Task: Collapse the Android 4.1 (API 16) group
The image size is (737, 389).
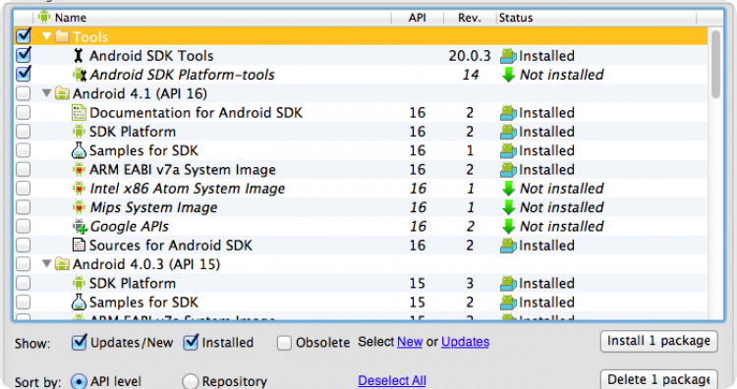Action: point(46,93)
